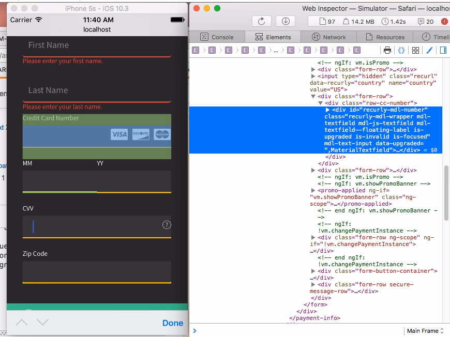Click the red error count indicator

(x=444, y=22)
